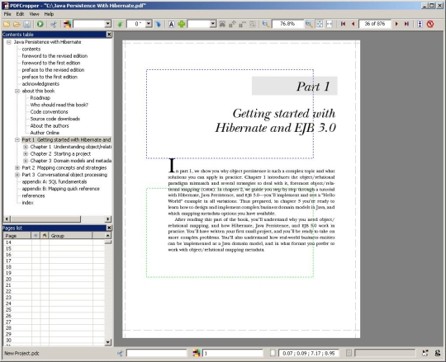Image resolution: width=446 pixels, height=362 pixels.
Task: Click the page number field '36 of 876'
Action: pos(375,24)
